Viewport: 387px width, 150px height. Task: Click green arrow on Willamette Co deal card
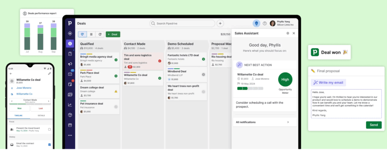coord(159,78)
